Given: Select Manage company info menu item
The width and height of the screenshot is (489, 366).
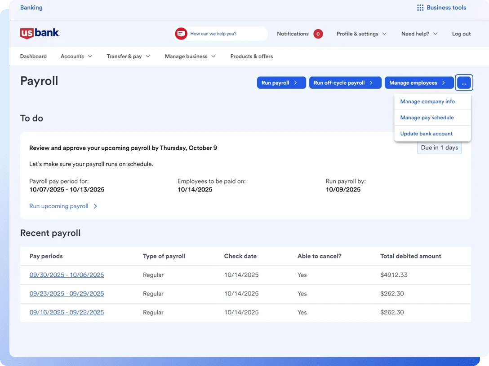Looking at the screenshot, I should click(x=427, y=101).
